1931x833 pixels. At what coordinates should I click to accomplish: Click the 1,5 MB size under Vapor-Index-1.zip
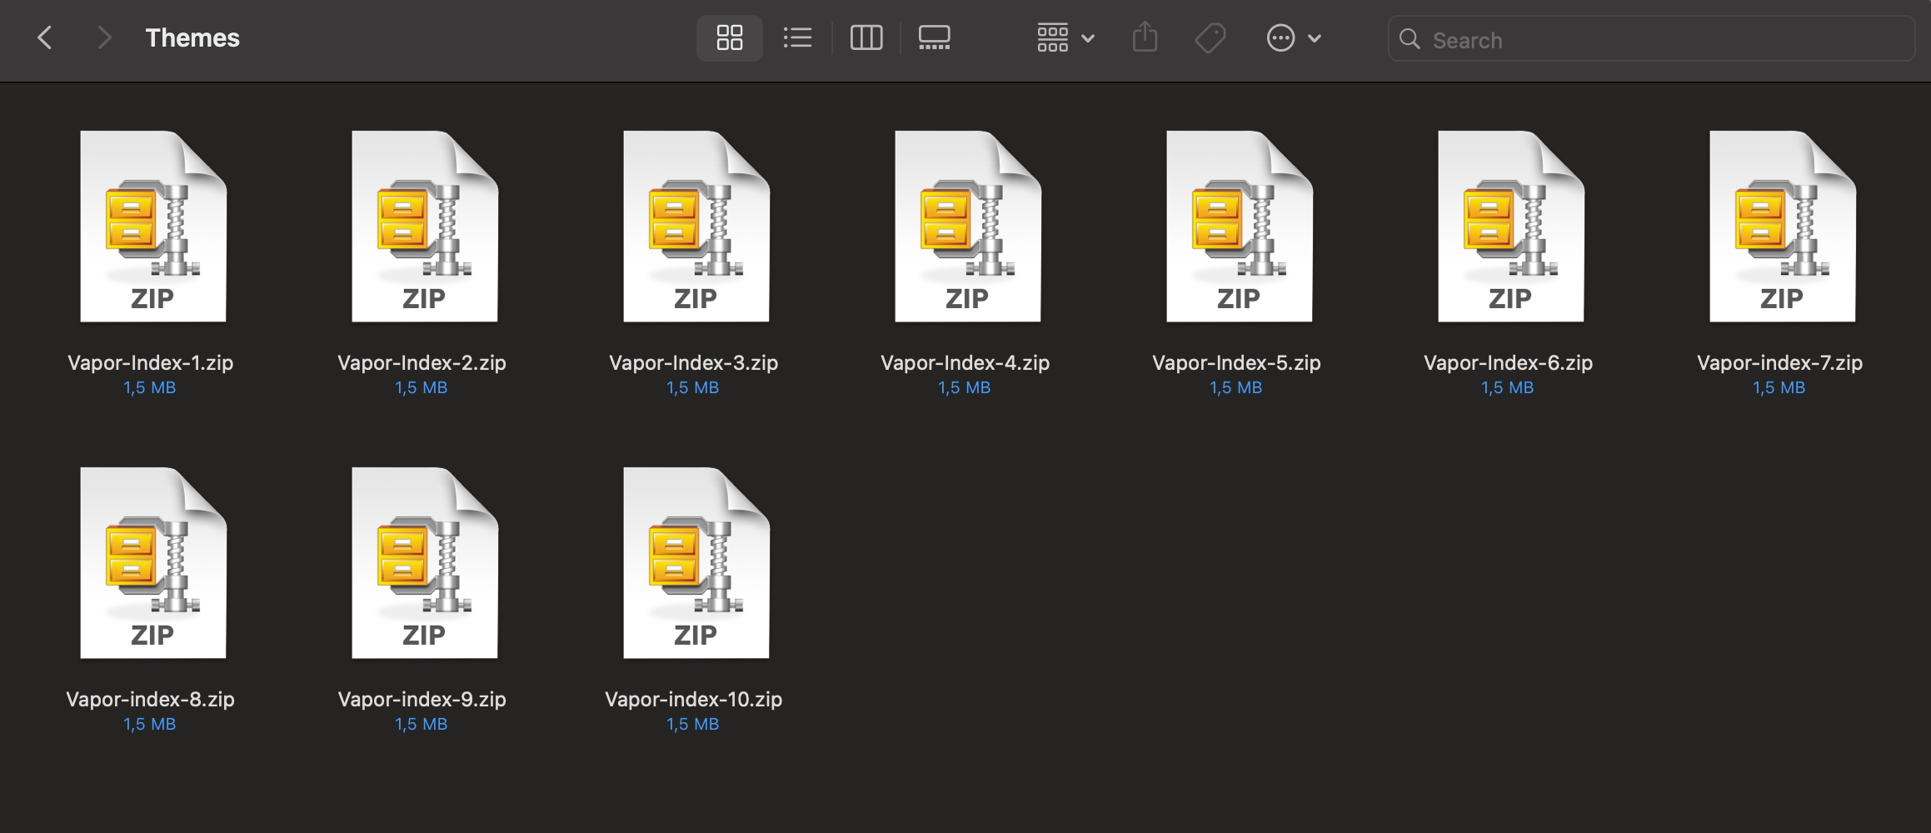click(150, 388)
